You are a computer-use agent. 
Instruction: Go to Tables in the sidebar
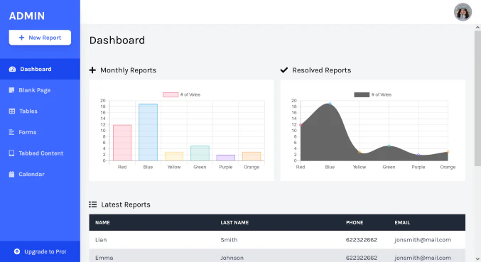(40, 111)
